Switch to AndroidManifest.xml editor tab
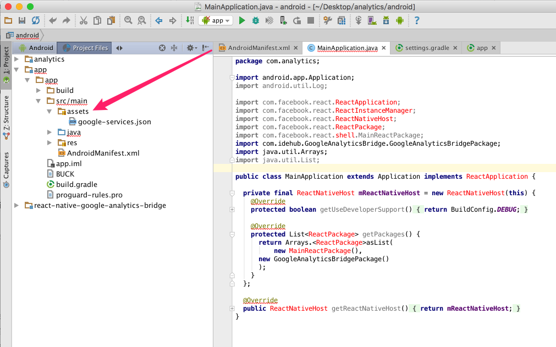Viewport: 556px width, 347px height. tap(259, 48)
